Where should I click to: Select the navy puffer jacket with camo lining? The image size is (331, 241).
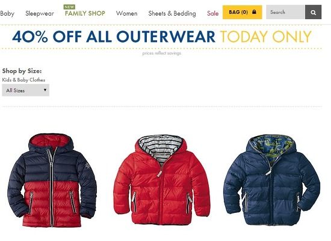tap(271, 180)
